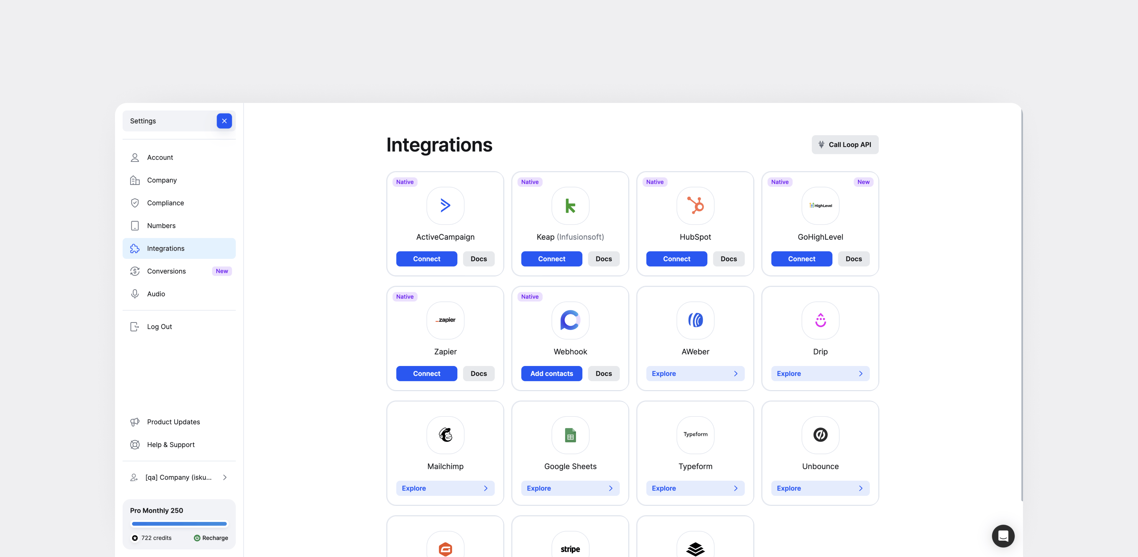Open Docs for Zapier
The width and height of the screenshot is (1138, 557).
click(479, 374)
